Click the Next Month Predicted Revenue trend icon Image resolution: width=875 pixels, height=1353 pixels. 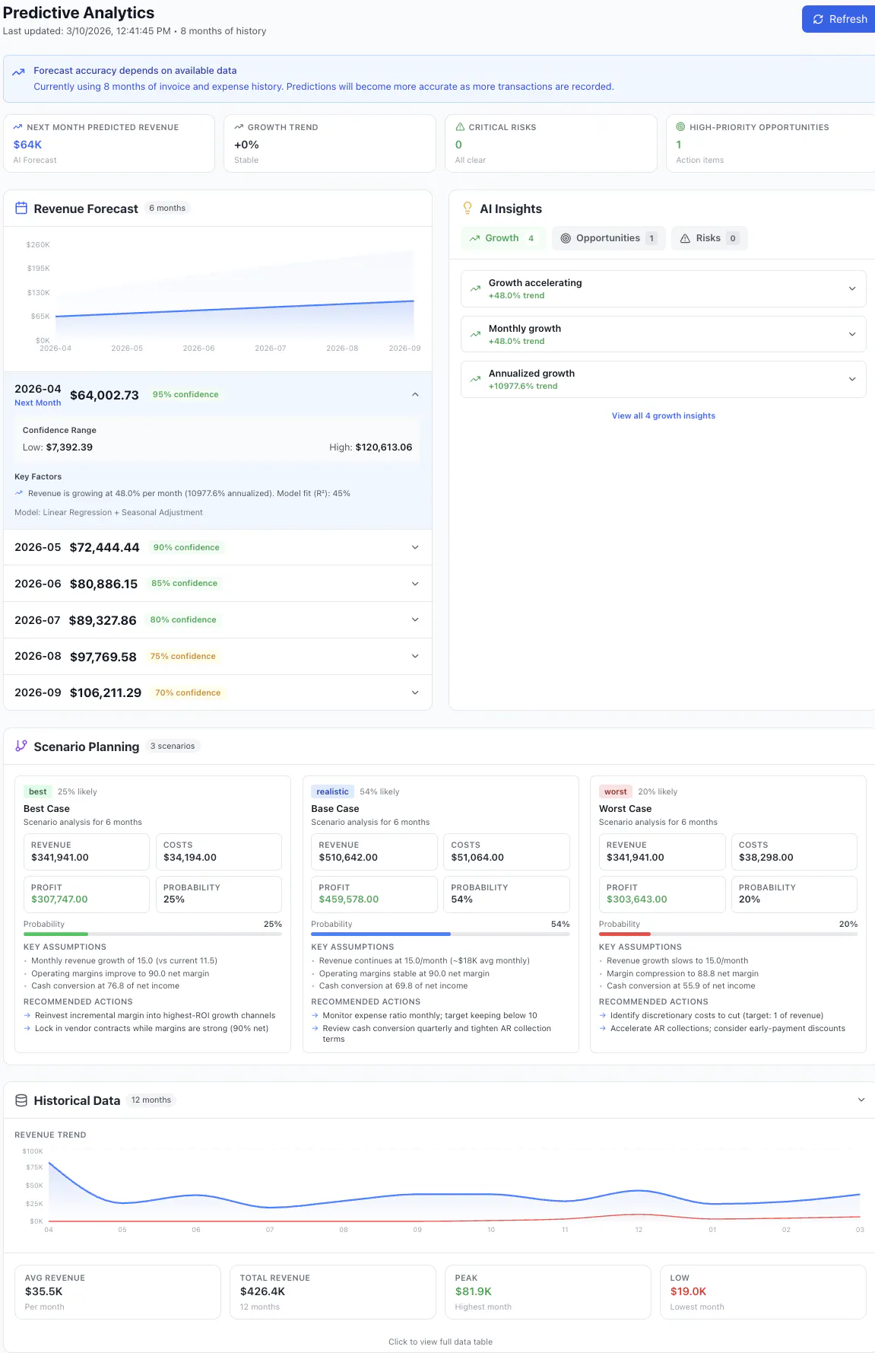coord(18,127)
